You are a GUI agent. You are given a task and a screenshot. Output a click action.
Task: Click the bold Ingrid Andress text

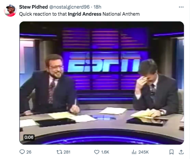click(x=85, y=14)
